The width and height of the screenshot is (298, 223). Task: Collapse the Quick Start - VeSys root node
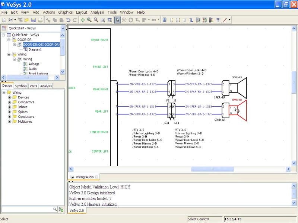[x=3, y=35]
